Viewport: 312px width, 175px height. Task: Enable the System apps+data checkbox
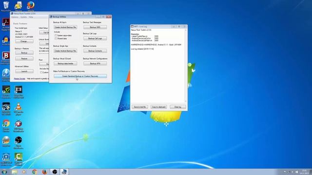56,35
